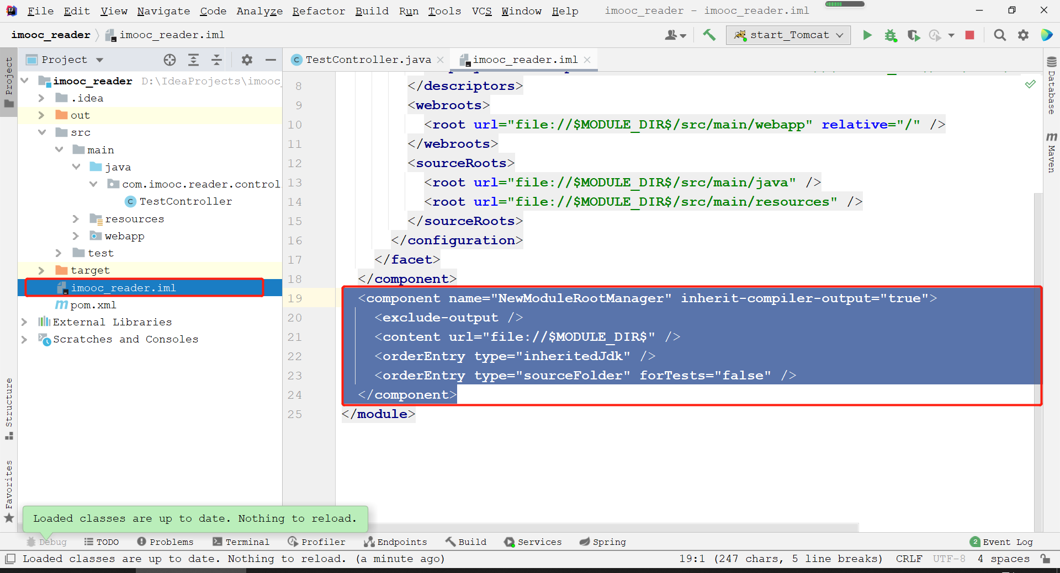Screen dimensions: 1060x573
Task: Collapse all in Project panel
Action: click(x=216, y=60)
